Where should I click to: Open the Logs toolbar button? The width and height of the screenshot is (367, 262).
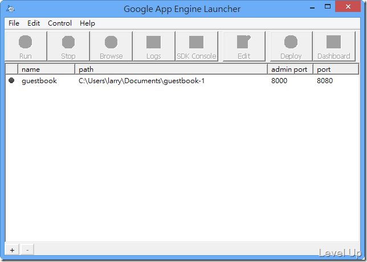coord(154,46)
